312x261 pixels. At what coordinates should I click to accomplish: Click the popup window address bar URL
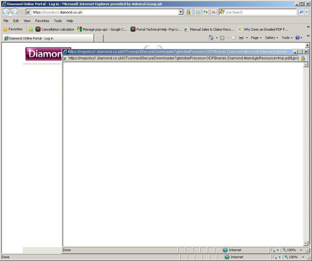point(183,58)
